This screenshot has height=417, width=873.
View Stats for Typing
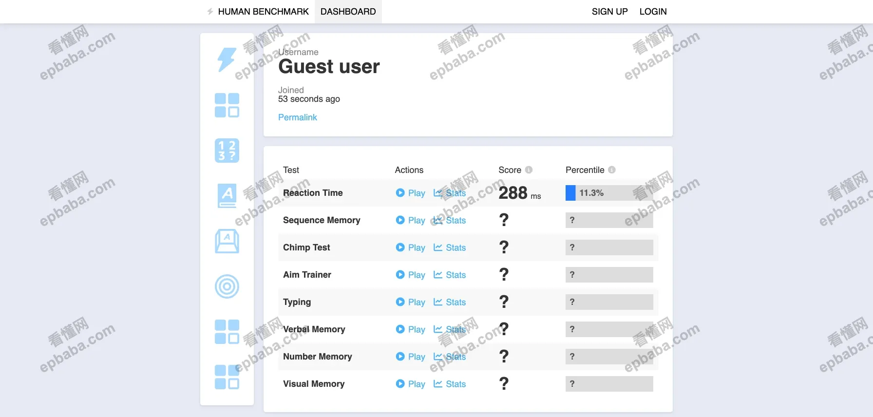[450, 302]
